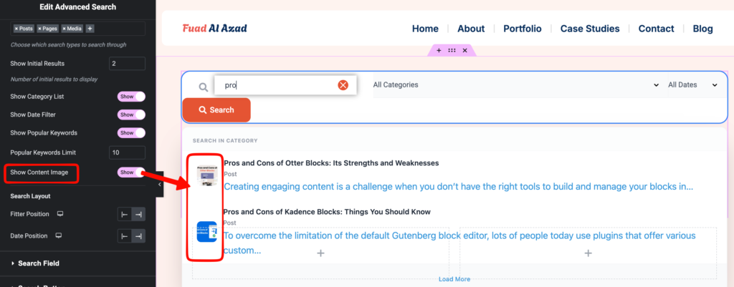Collapse the editor panel with arrow handle
734x287 pixels.
tap(159, 184)
